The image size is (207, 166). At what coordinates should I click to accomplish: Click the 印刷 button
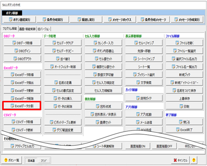[x=184, y=107]
